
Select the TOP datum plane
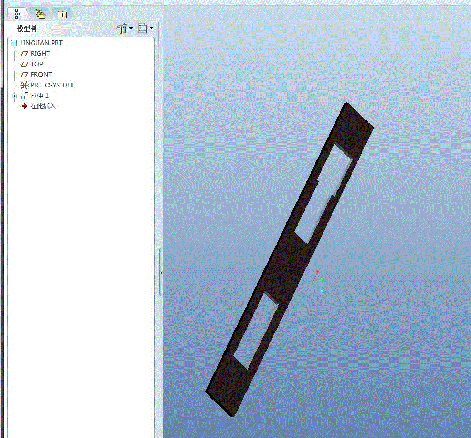pos(37,64)
